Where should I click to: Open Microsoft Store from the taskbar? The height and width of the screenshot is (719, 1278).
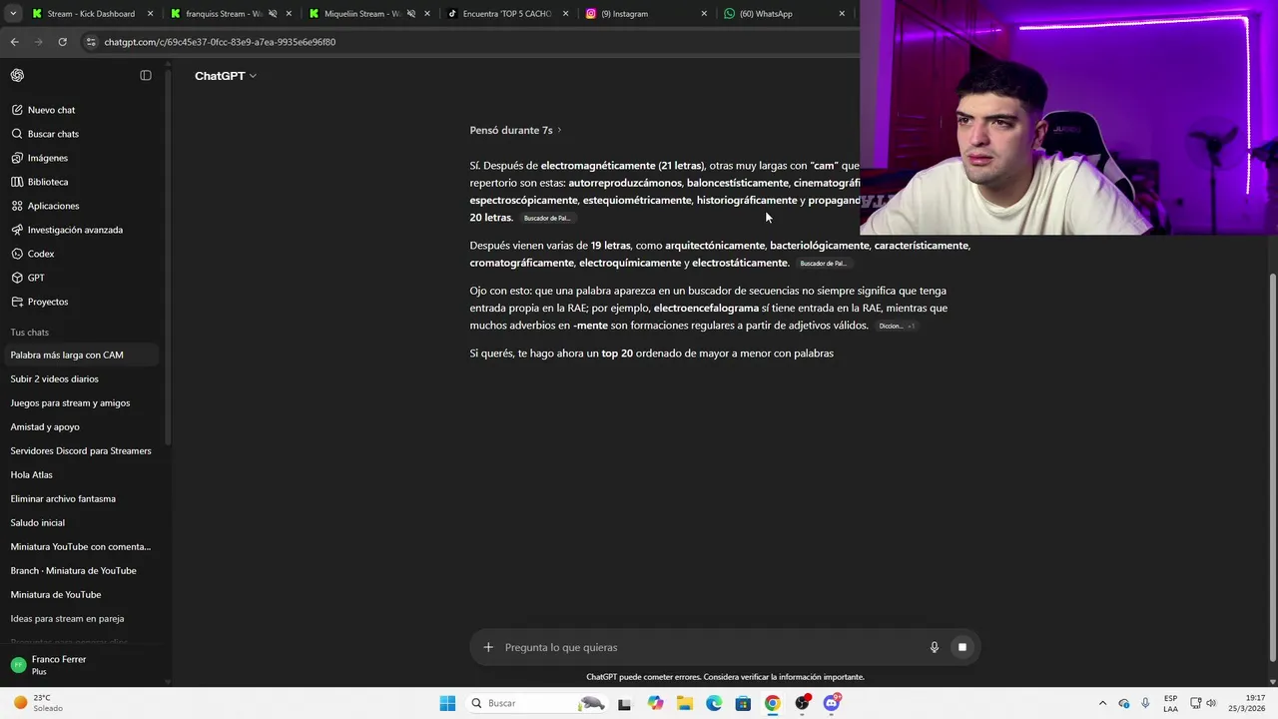tap(743, 703)
